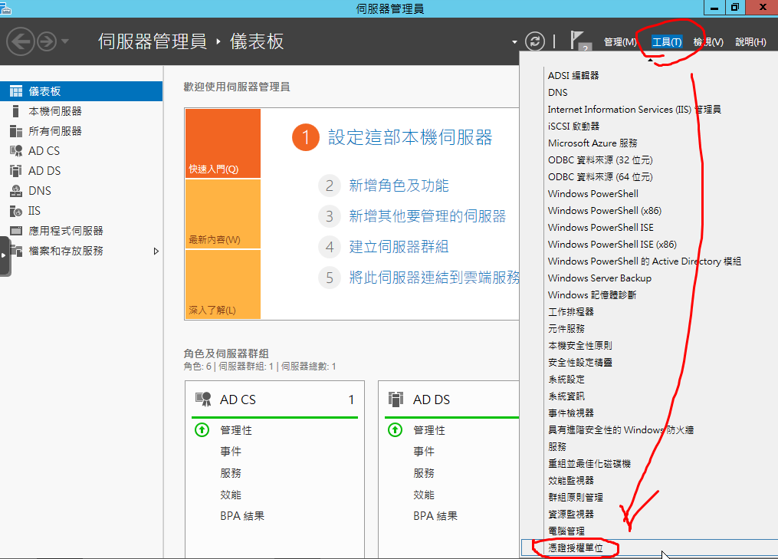Collapse the left navigation pane handle
The width and height of the screenshot is (778, 559).
[5, 255]
